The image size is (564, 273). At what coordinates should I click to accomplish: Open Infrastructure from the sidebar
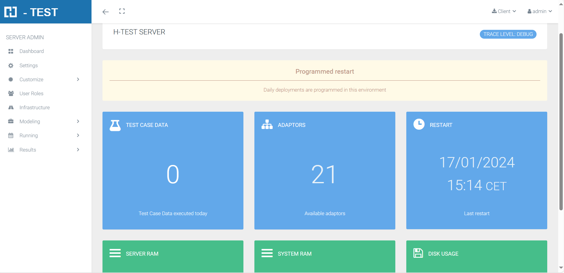click(34, 107)
